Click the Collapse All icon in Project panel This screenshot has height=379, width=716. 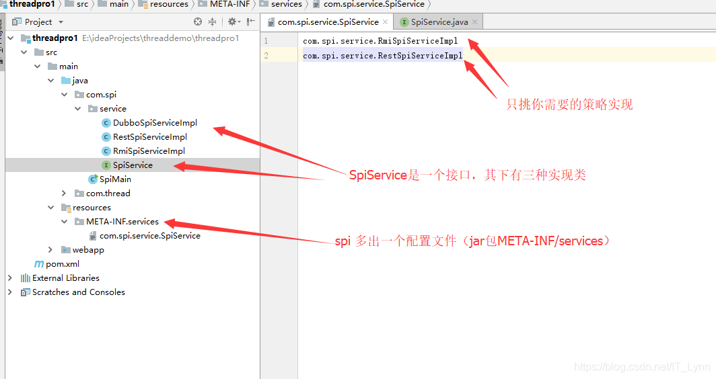[213, 22]
